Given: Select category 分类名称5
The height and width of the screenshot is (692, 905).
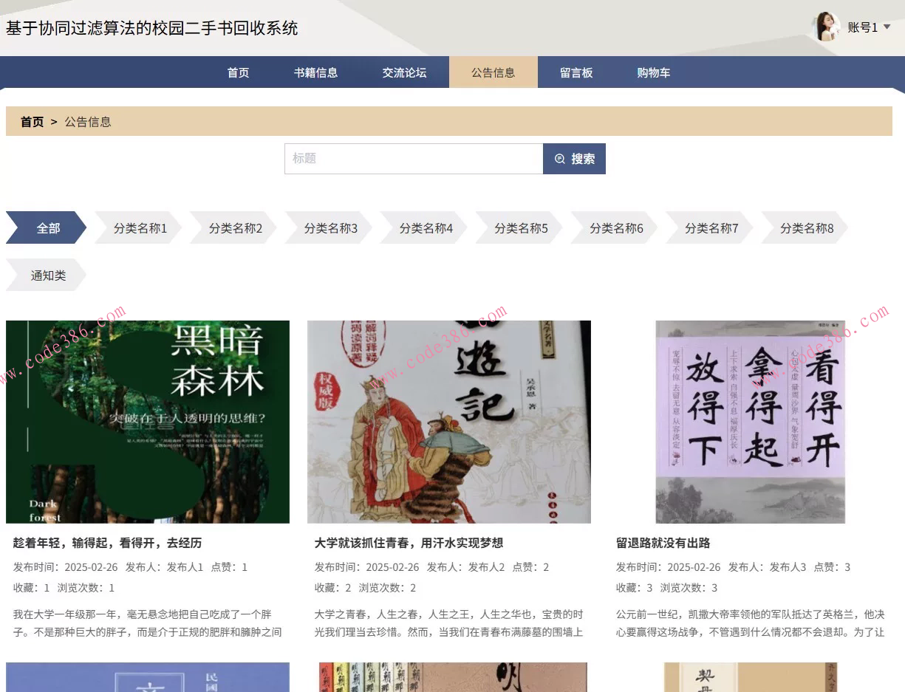Looking at the screenshot, I should tap(519, 227).
